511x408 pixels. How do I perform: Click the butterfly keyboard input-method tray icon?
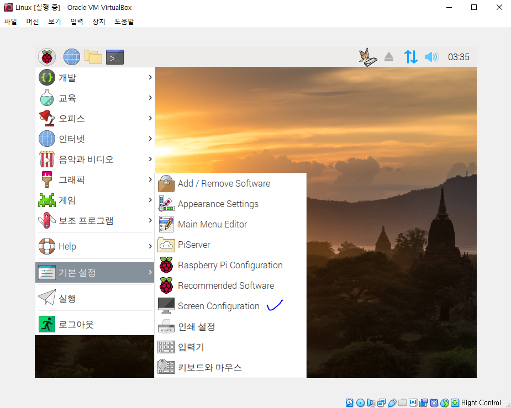click(x=368, y=57)
